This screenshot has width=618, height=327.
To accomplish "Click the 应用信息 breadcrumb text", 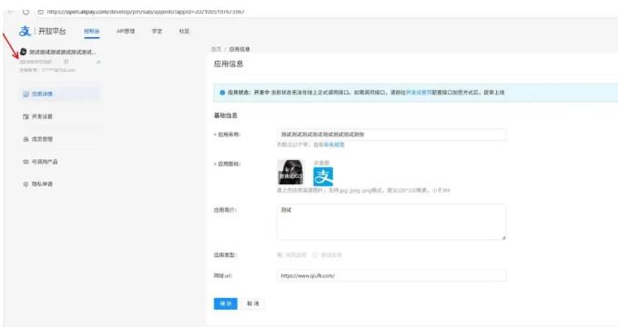I will pos(239,49).
